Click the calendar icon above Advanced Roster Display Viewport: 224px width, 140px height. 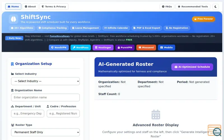coord(156,115)
